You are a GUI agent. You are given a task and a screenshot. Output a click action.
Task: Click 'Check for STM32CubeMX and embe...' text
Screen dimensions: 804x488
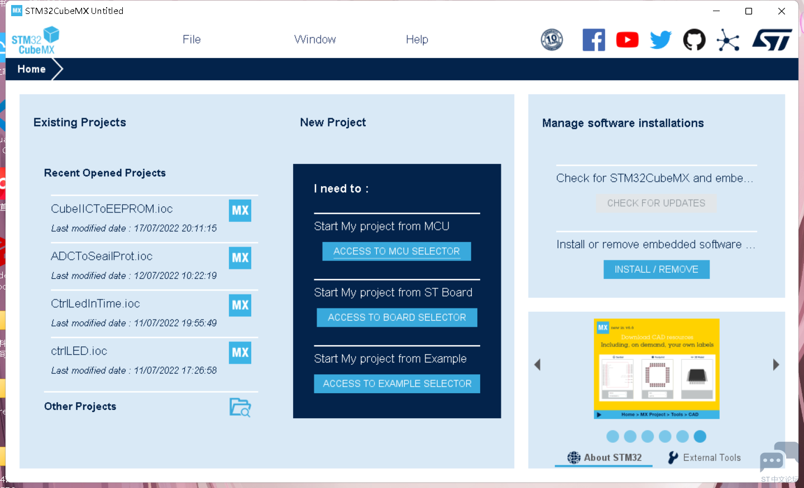pos(655,178)
